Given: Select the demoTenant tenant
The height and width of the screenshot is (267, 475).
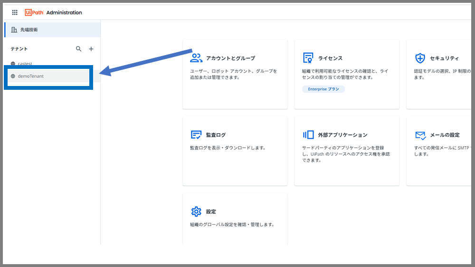Looking at the screenshot, I should click(x=30, y=76).
